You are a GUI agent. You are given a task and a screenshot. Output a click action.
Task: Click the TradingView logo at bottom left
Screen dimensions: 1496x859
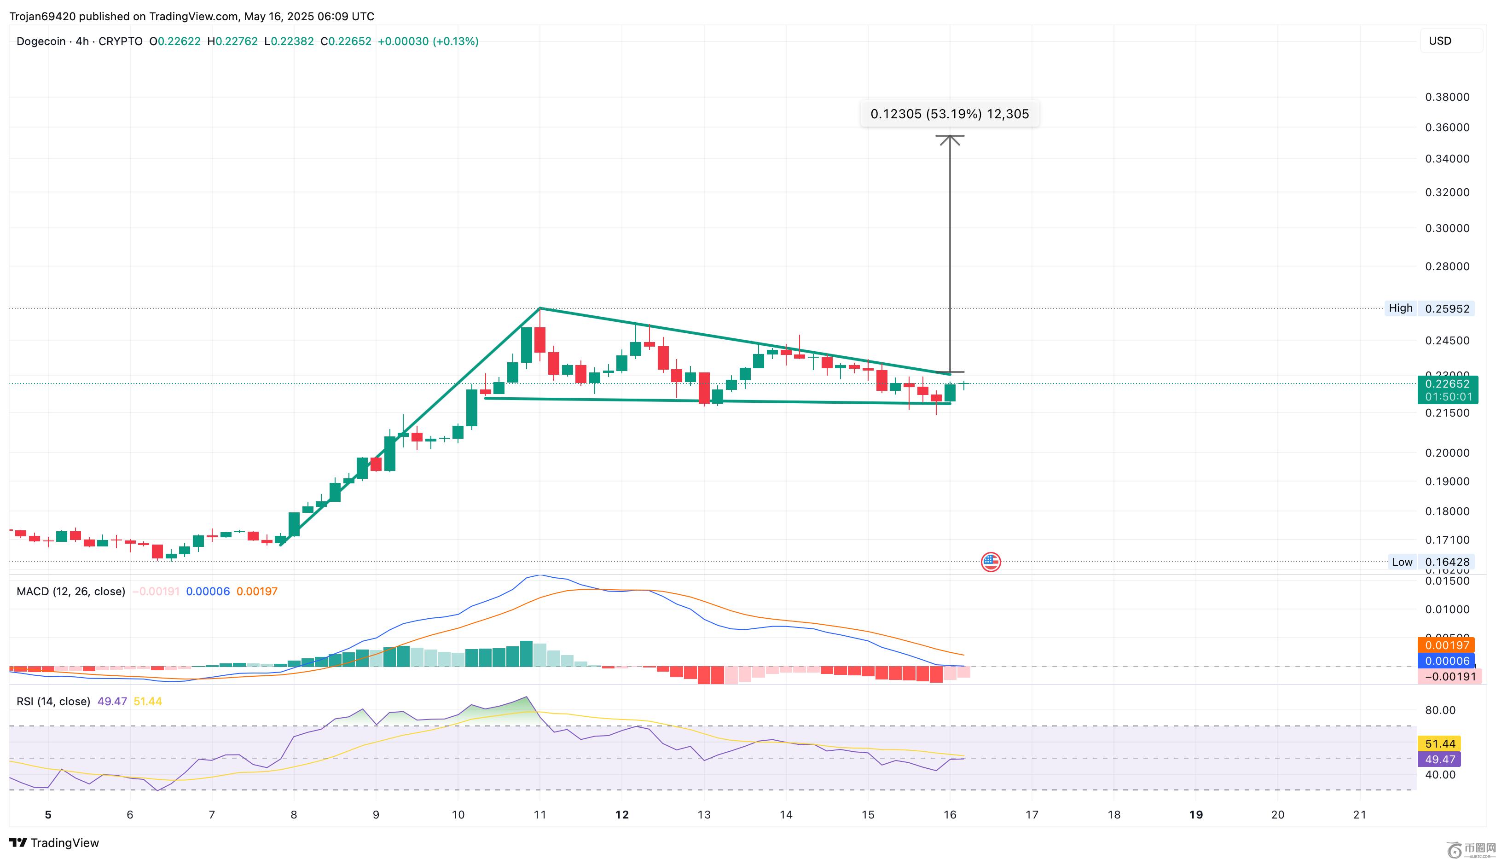[54, 842]
